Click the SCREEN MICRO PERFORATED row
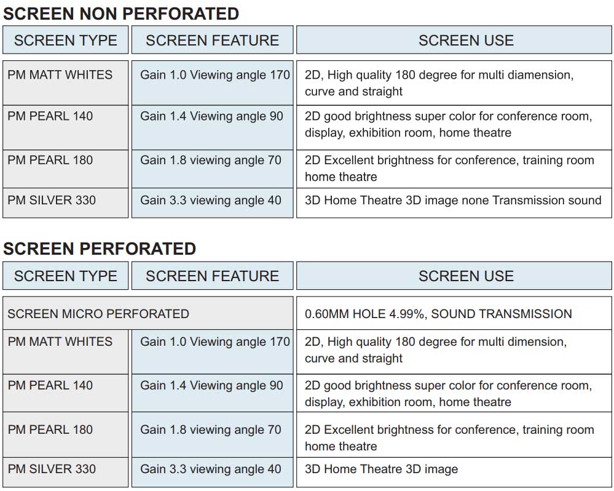Image resolution: width=614 pixels, height=491 pixels. 98,314
